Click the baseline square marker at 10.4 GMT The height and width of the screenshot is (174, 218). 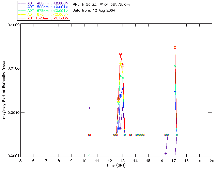pyautogui.click(x=89, y=135)
